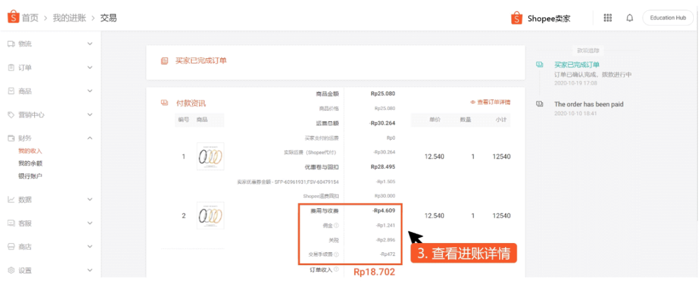Viewport: 699px width, 289px height.
Task: Click 查看订单详情 link
Action: coord(491,102)
